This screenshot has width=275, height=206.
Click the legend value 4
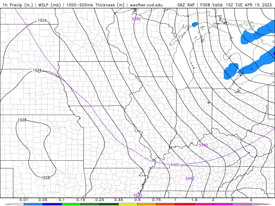(x=251, y=200)
